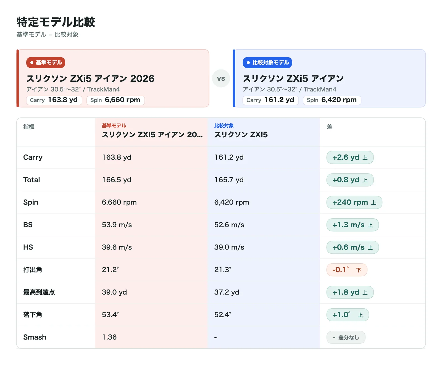Image resolution: width=442 pixels, height=365 pixels.
Task: Click the 落下角 row label
Action: click(33, 315)
